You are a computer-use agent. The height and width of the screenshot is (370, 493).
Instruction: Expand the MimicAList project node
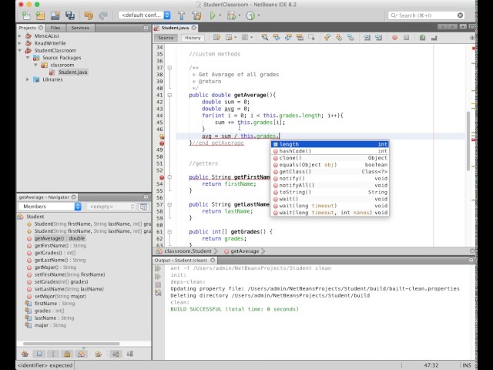pos(20,36)
